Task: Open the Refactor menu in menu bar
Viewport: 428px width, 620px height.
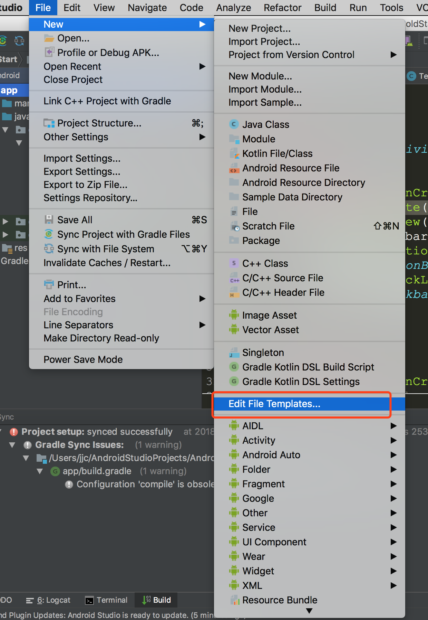Action: pyautogui.click(x=282, y=8)
